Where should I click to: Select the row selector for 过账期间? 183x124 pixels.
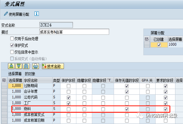point(4,86)
